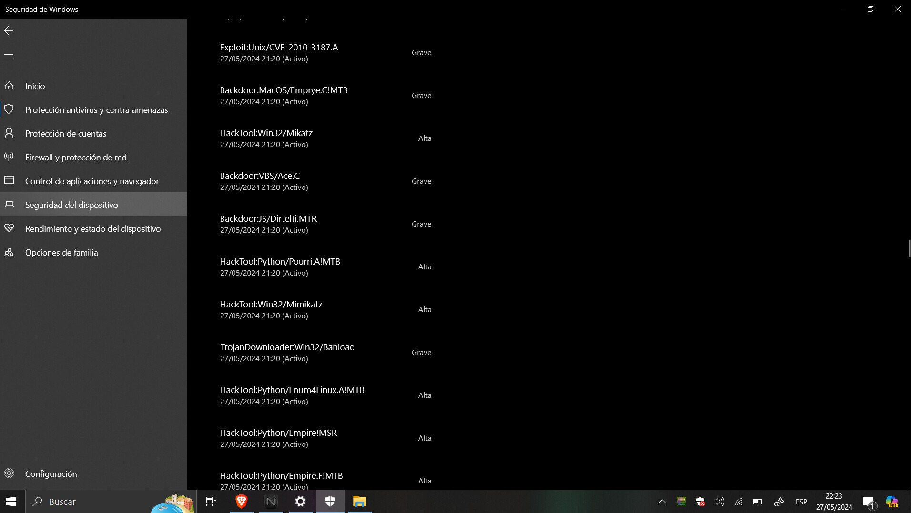911x513 pixels.
Task: Click the battery status tray icon
Action: [758, 502]
